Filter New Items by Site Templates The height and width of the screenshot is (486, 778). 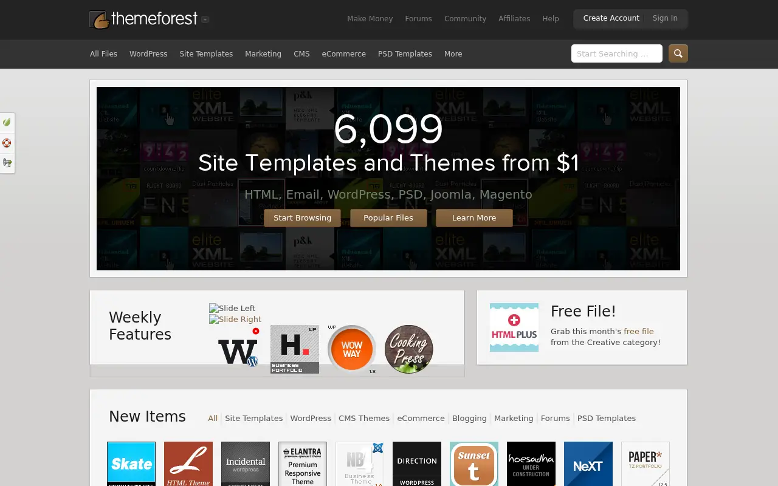(253, 419)
